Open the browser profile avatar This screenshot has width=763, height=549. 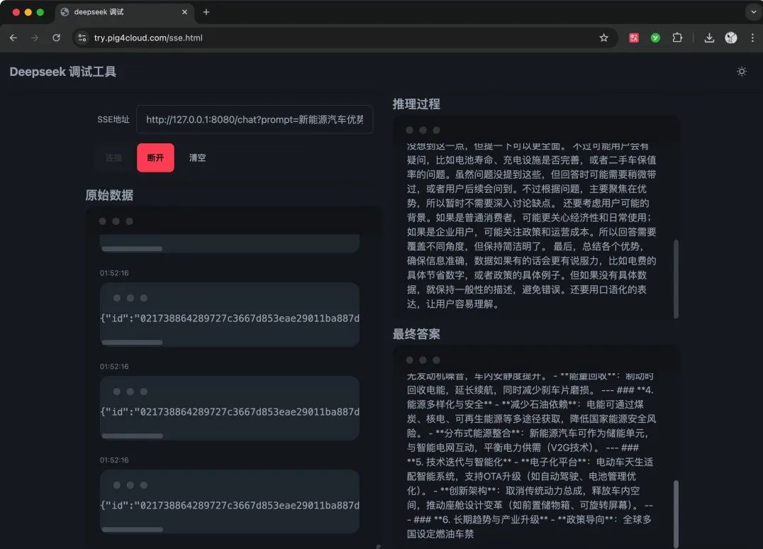pos(731,38)
